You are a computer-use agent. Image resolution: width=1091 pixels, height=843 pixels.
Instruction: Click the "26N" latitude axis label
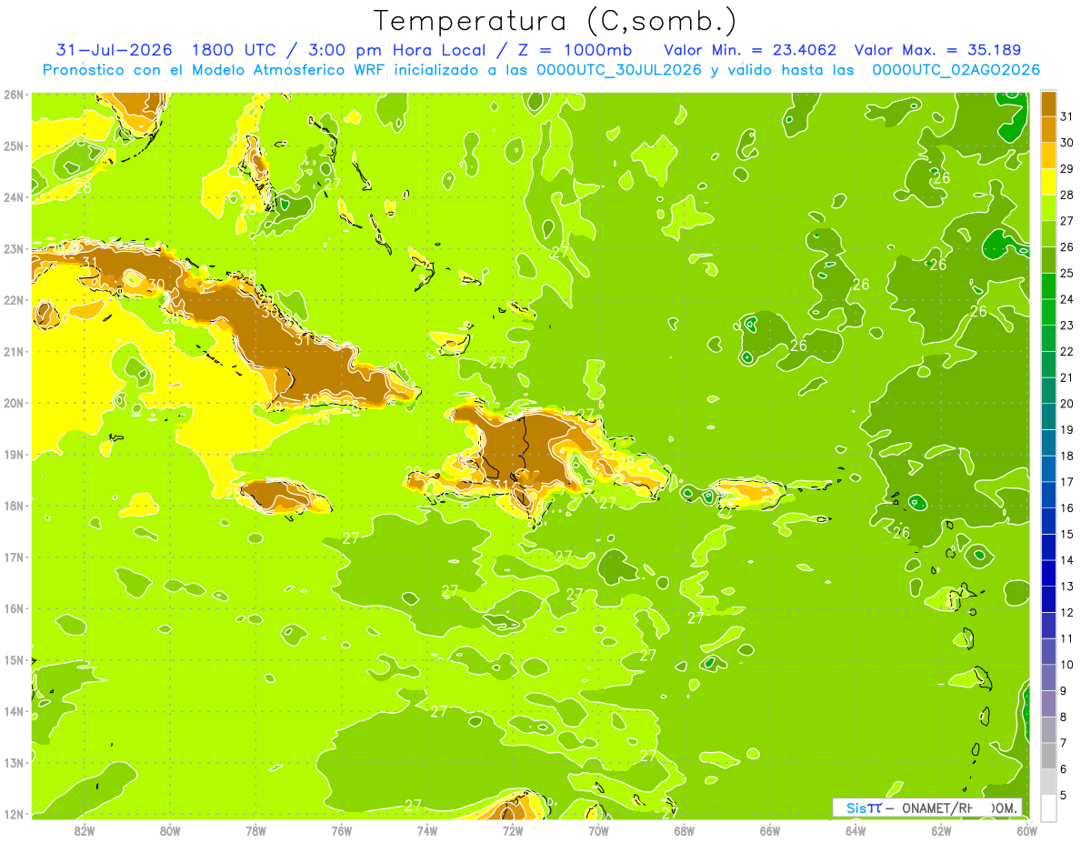point(14,95)
